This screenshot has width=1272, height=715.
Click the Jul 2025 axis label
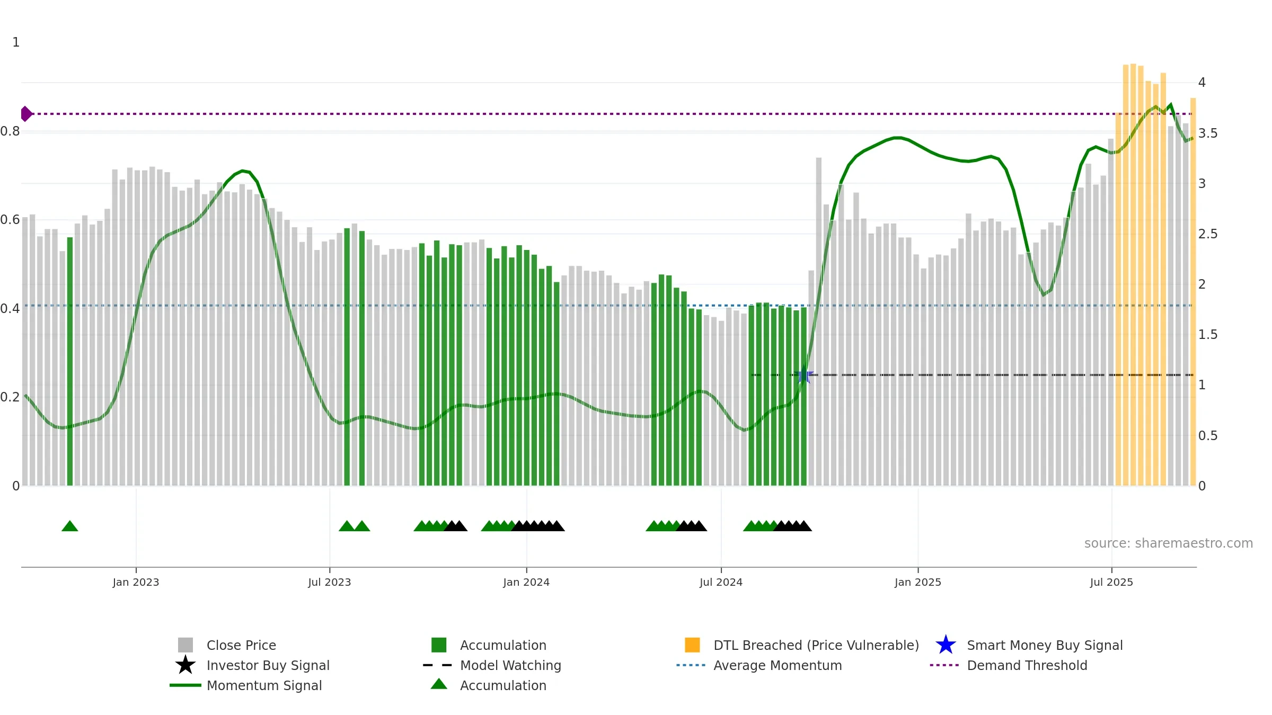coord(1111,583)
